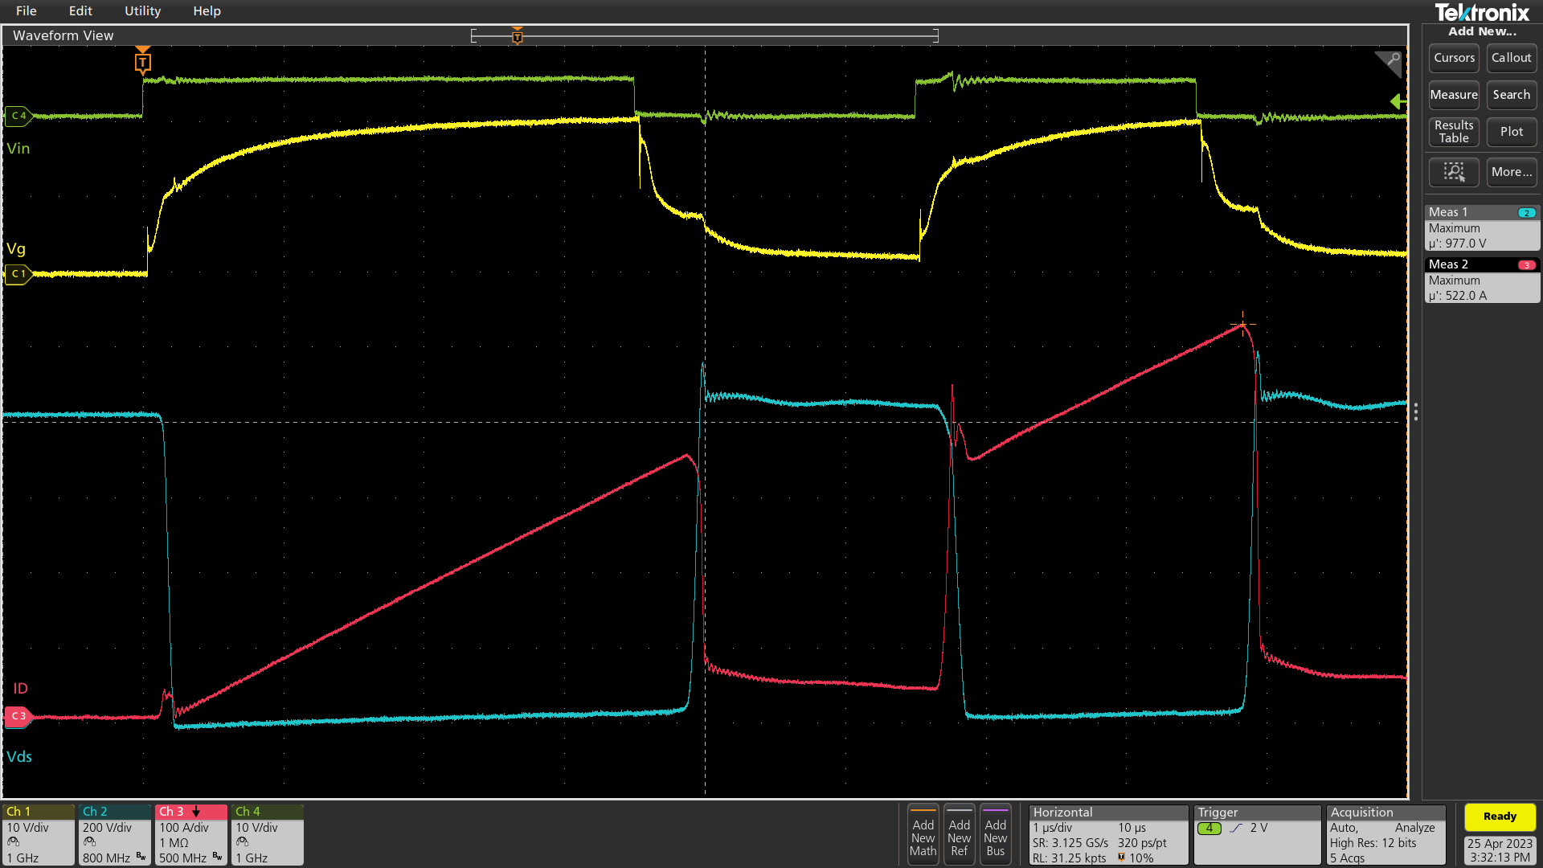Open the Utility menu
Viewport: 1543px width, 868px height.
click(142, 10)
